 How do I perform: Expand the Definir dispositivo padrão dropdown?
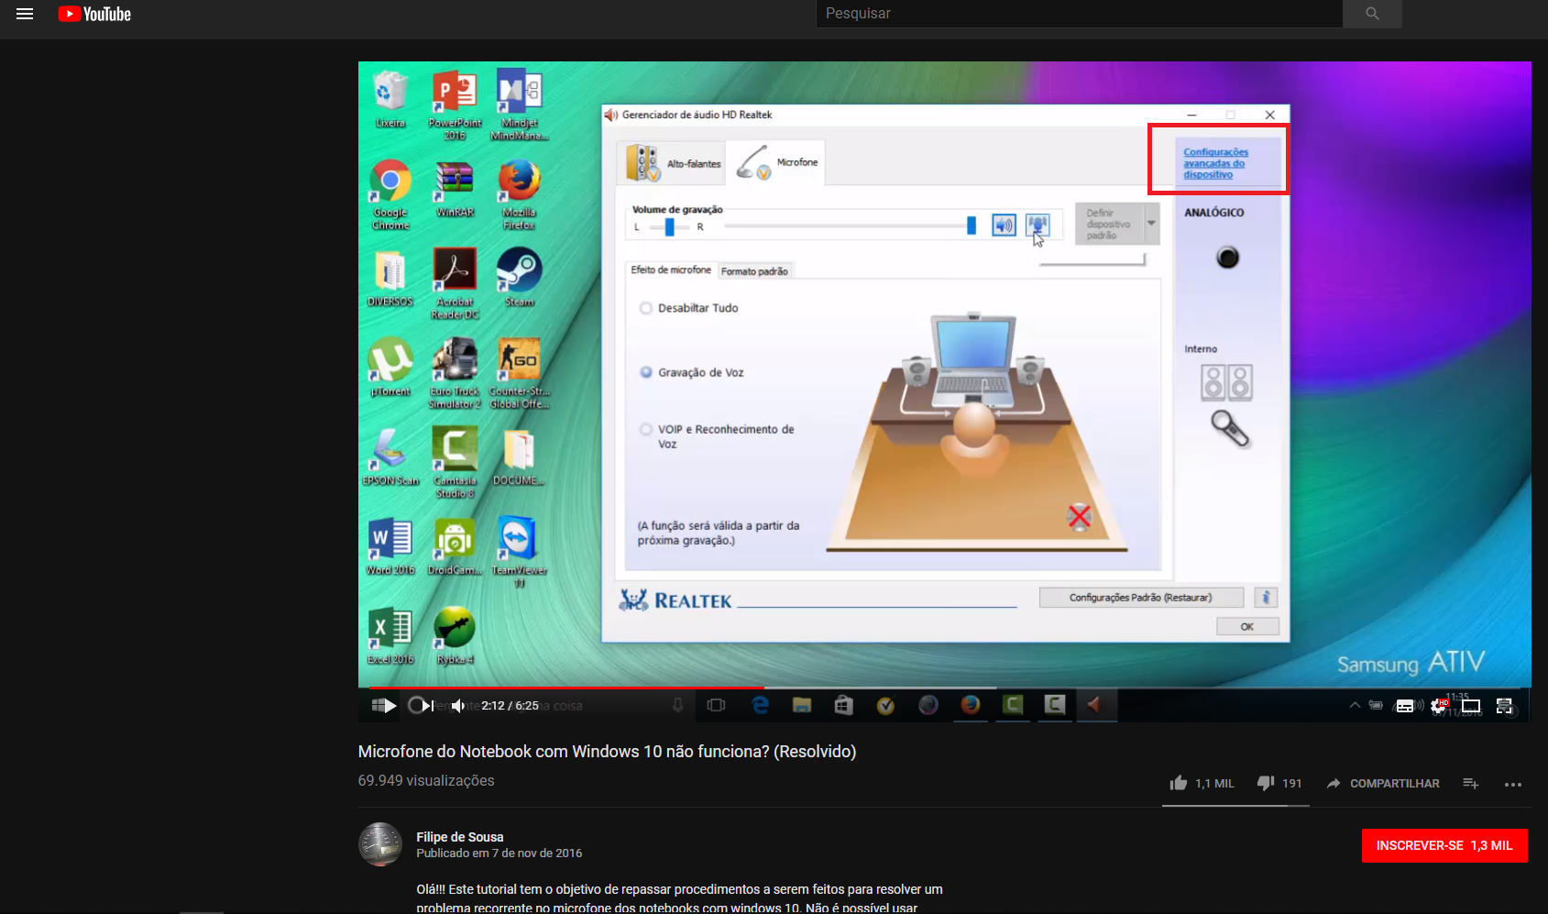[1151, 224]
